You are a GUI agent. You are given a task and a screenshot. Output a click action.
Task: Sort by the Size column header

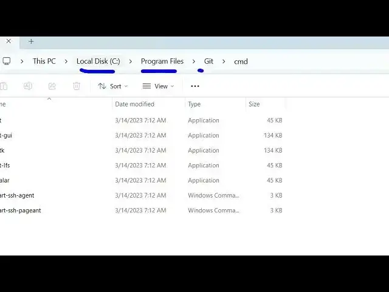pyautogui.click(x=254, y=104)
